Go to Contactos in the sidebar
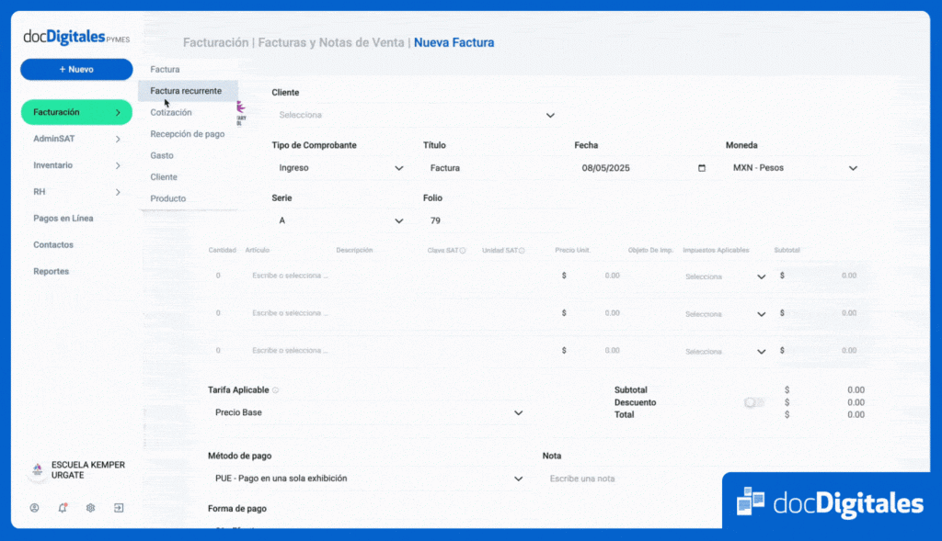Screen dimensions: 942x541 click(x=53, y=244)
